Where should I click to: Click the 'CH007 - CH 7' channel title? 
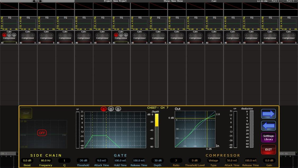[158, 108]
